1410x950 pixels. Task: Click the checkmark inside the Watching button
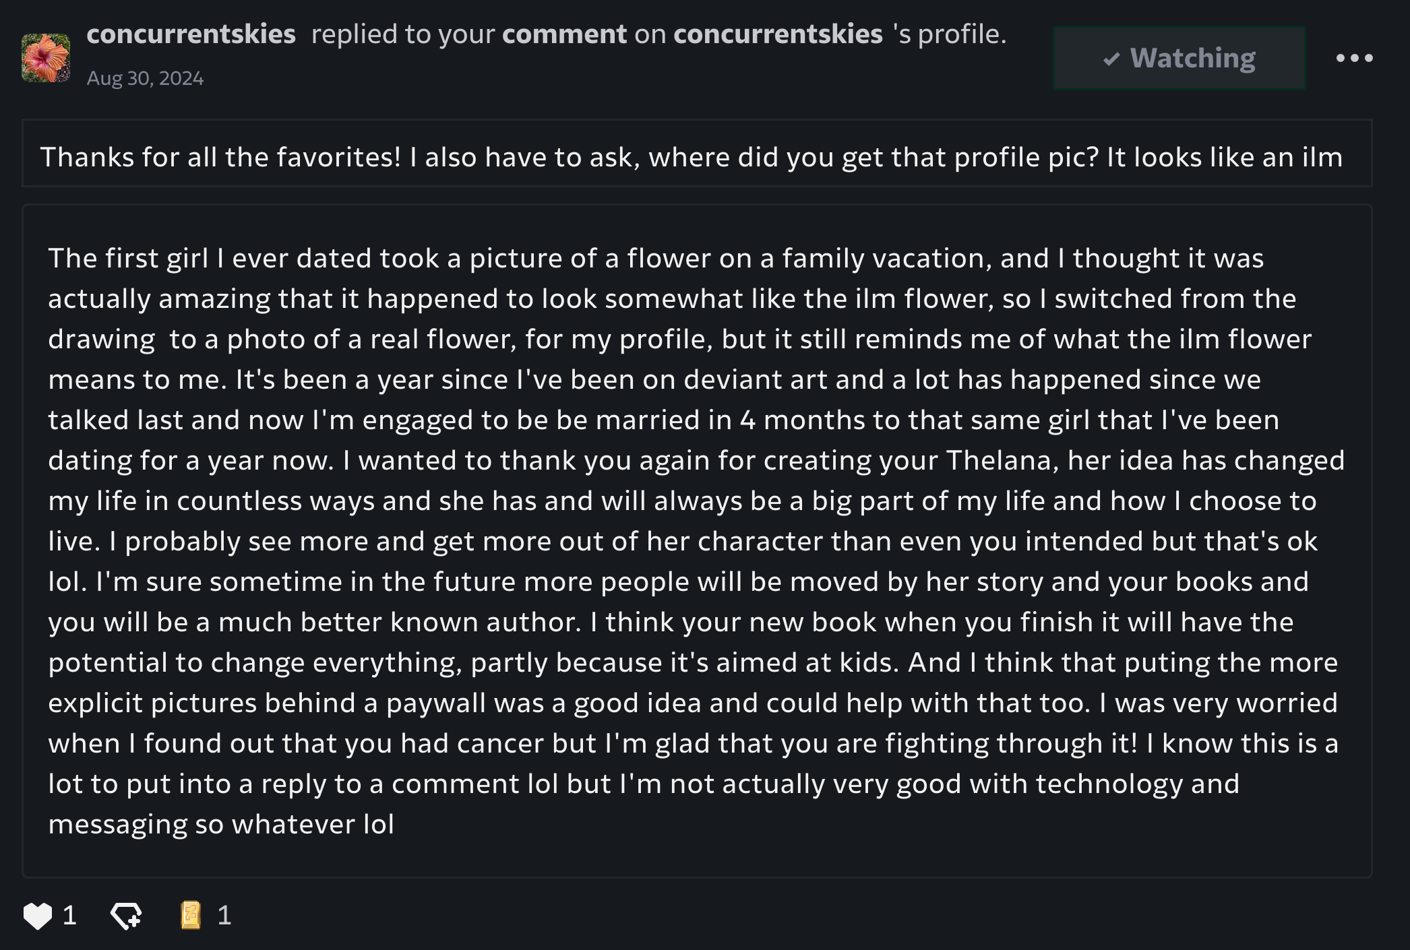click(1111, 59)
